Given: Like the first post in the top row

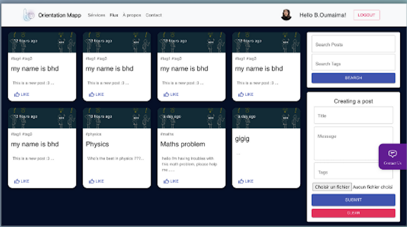Looking at the screenshot, I should pyautogui.click(x=21, y=94).
